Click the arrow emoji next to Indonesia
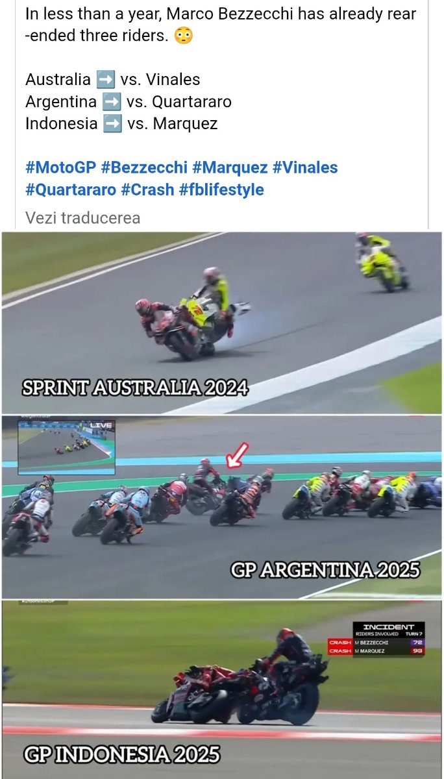This screenshot has width=444, height=779. [x=112, y=123]
